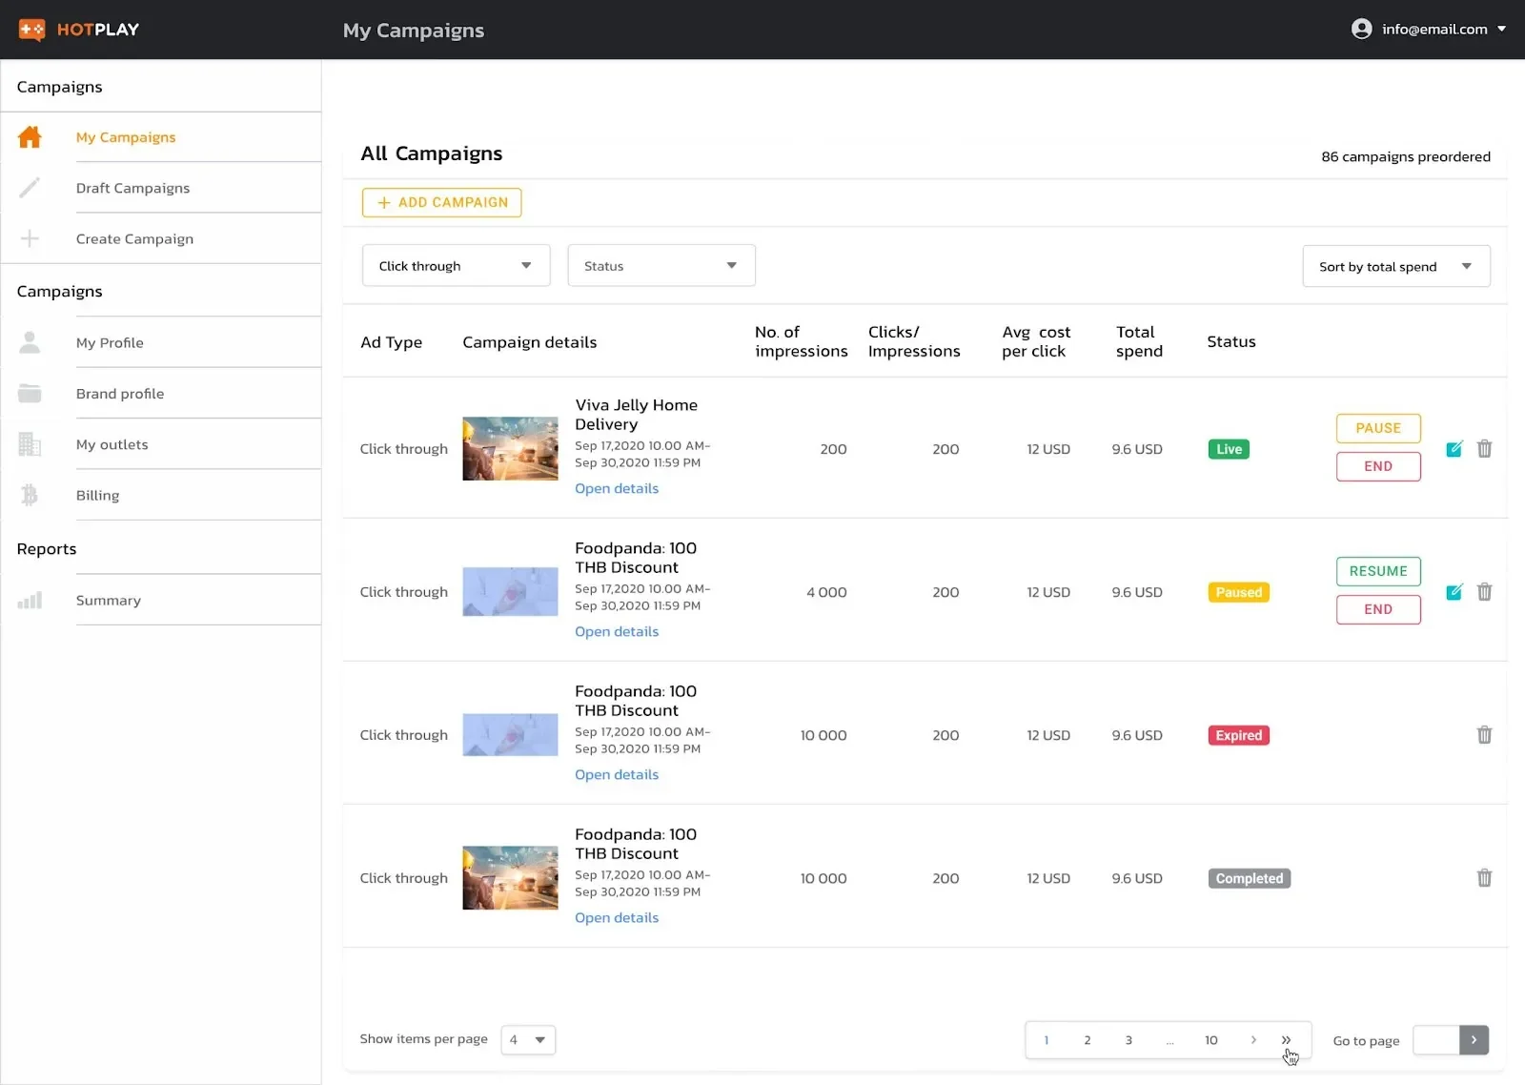
Task: Click the Expired Foodpanda campaign thumbnail
Action: (510, 734)
